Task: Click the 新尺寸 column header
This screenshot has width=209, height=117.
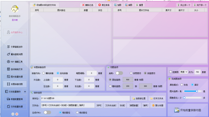Action: (x=181, y=10)
